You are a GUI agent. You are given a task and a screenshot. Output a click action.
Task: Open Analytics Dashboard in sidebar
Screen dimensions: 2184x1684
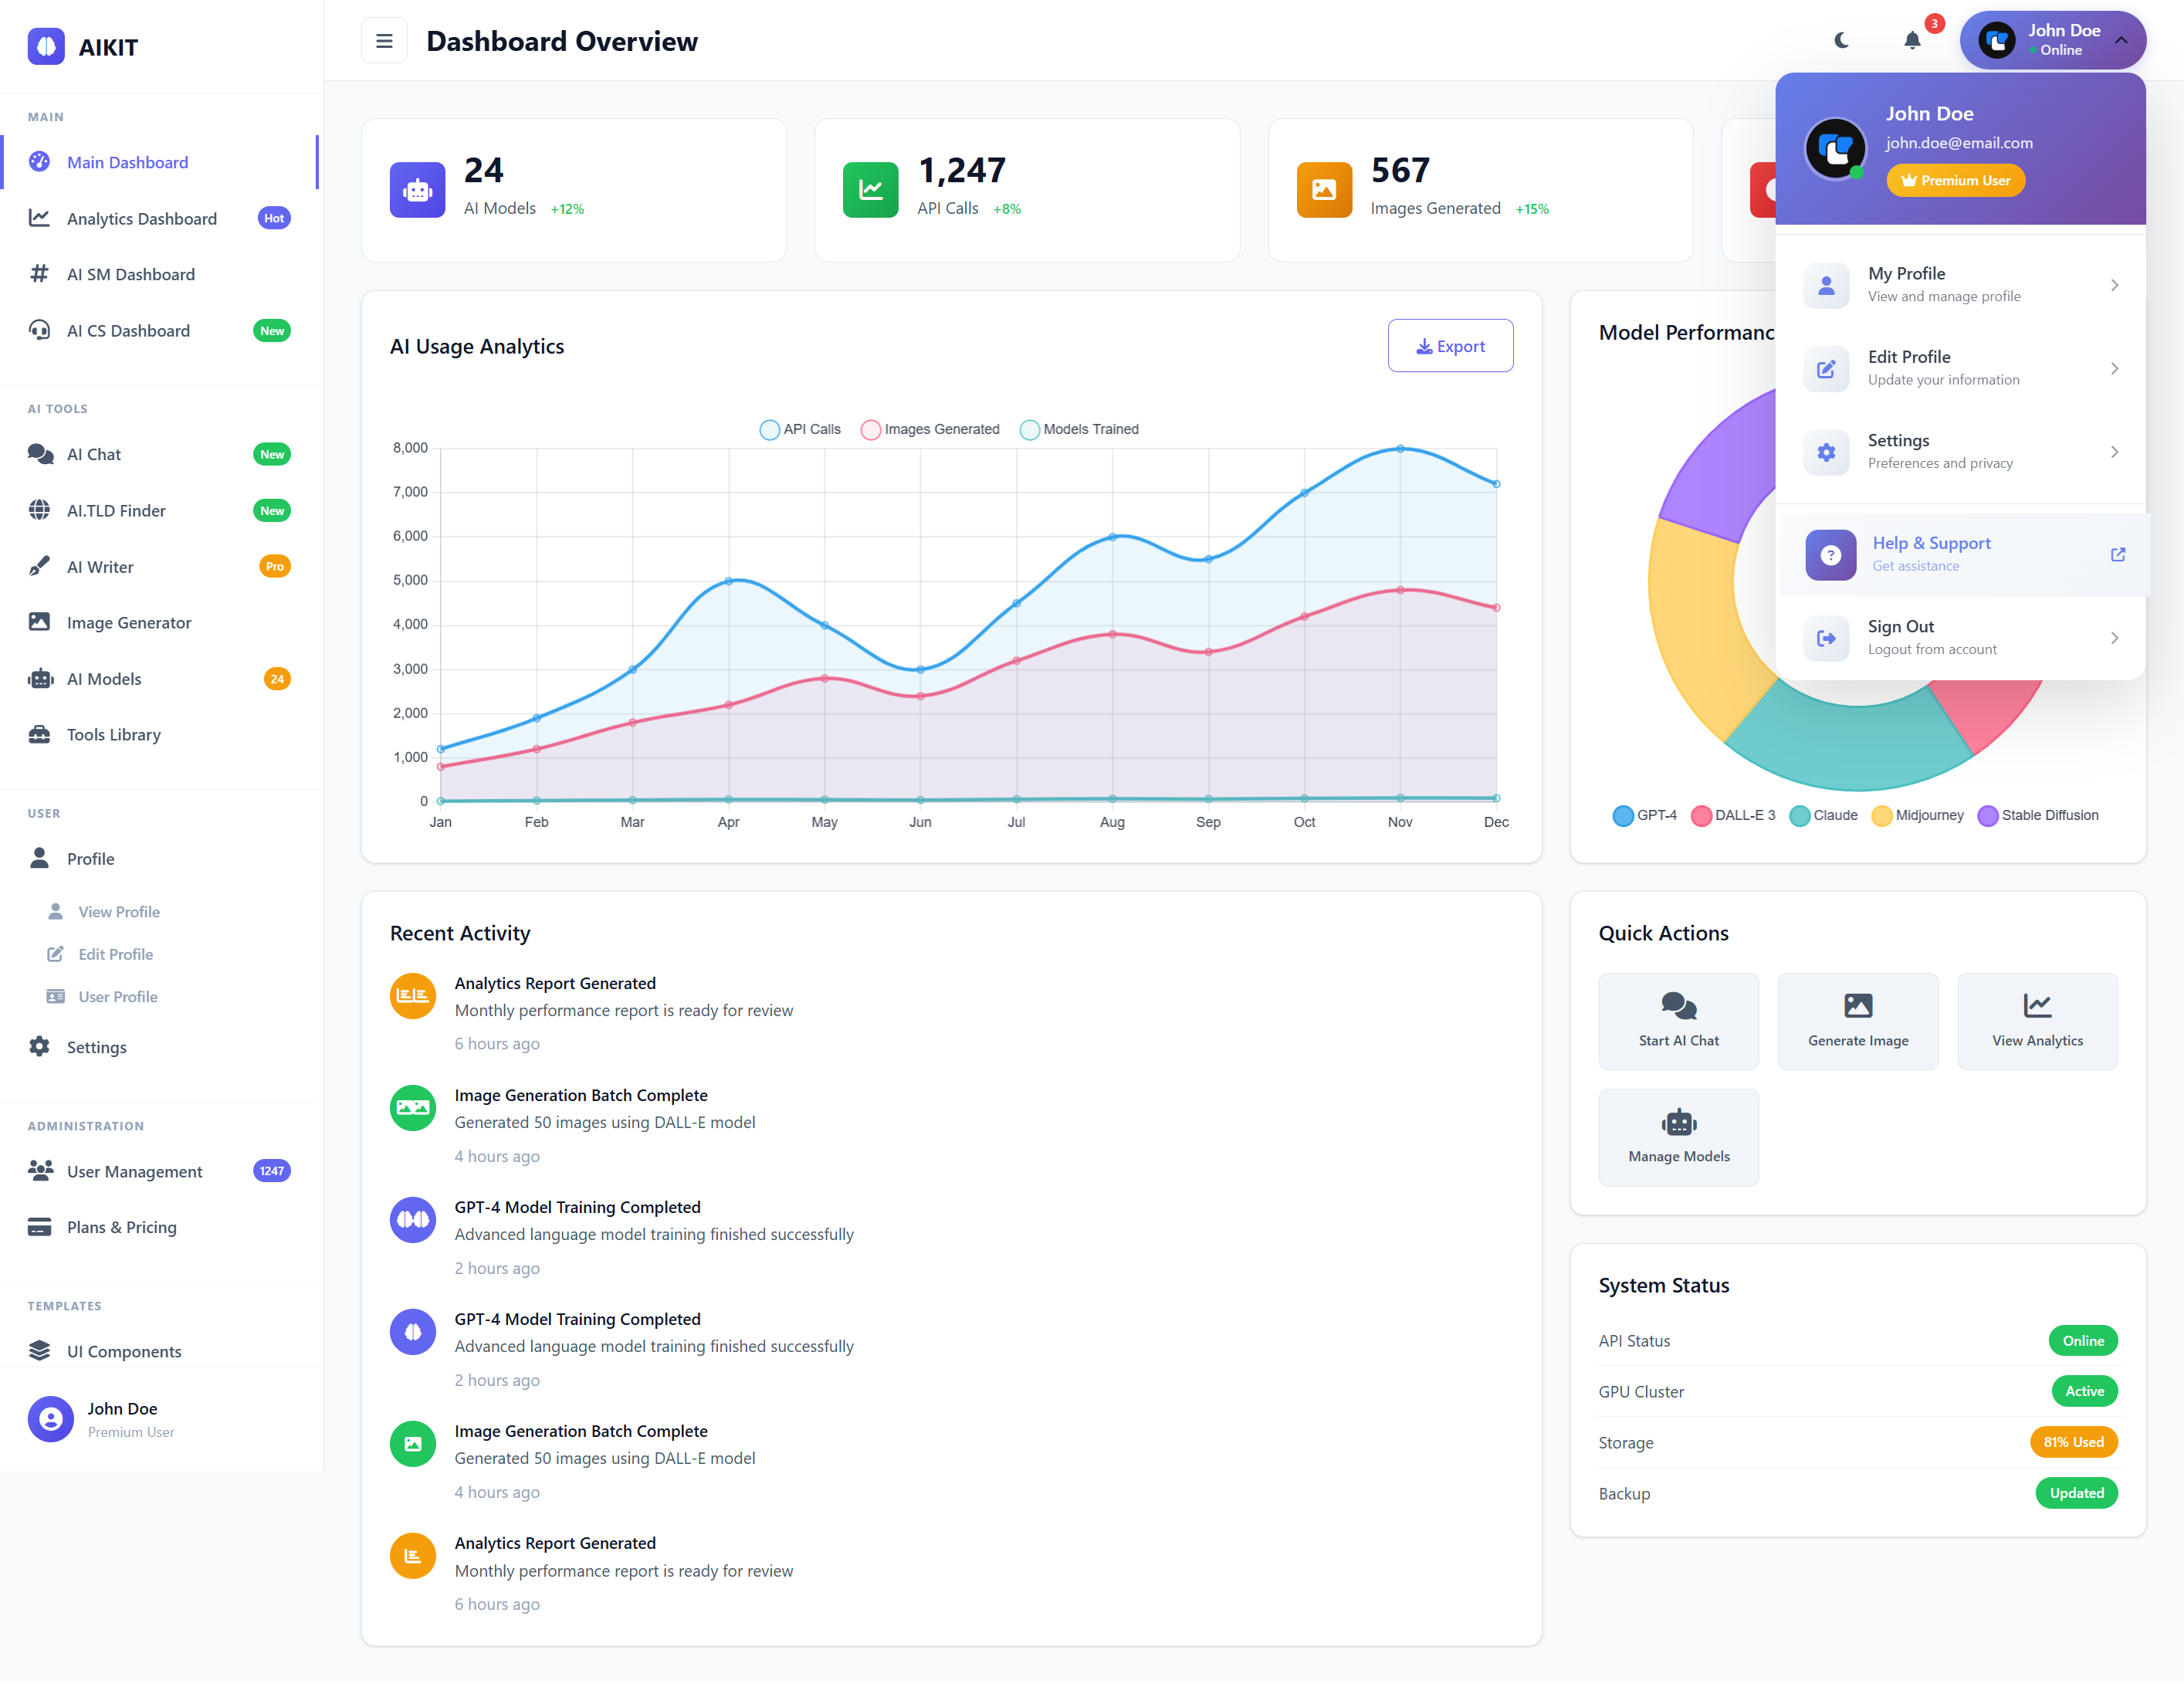click(x=141, y=218)
